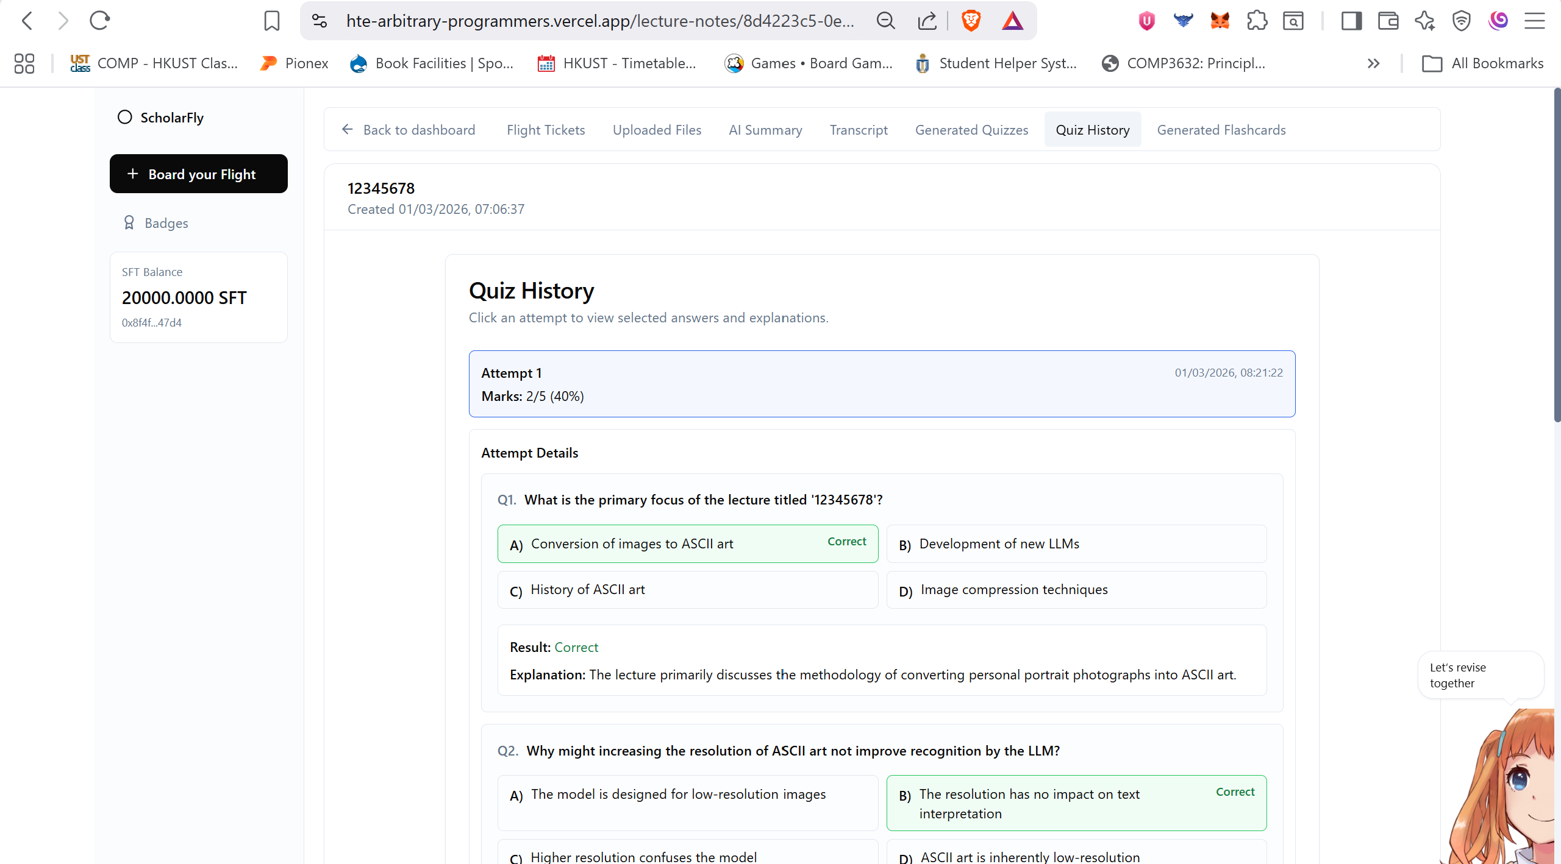Open the browser hamburger menu
1561x864 pixels.
pyautogui.click(x=1534, y=21)
